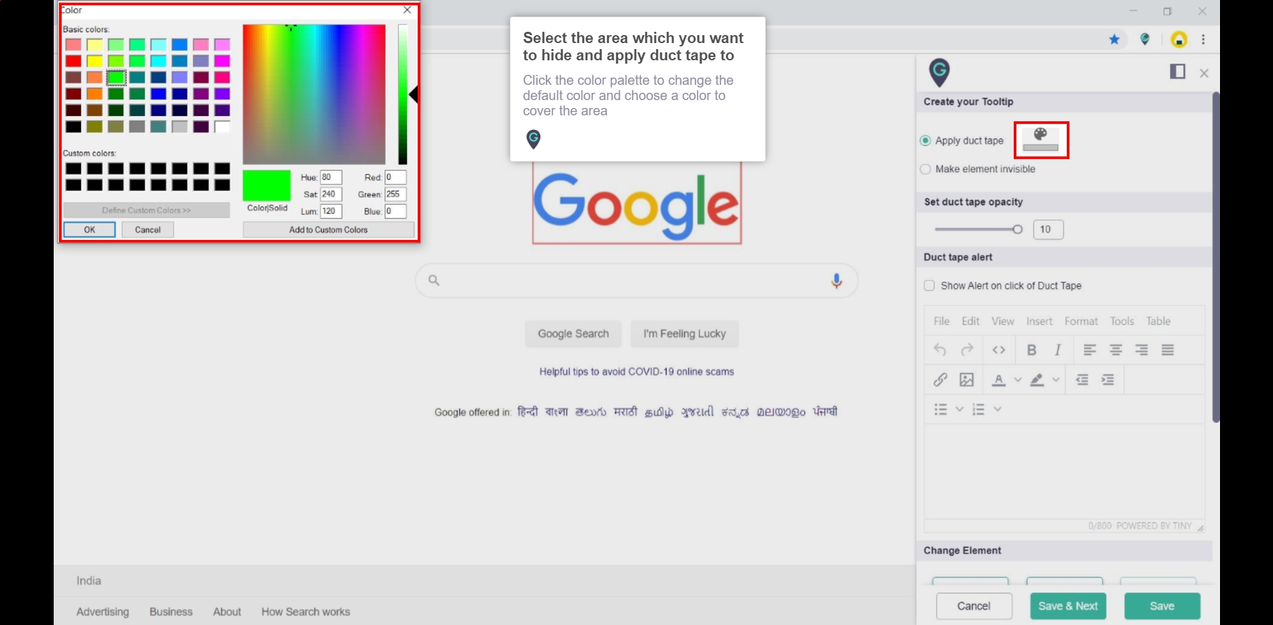Open the guide extension icon in toolbar
The width and height of the screenshot is (1273, 625).
[1145, 40]
